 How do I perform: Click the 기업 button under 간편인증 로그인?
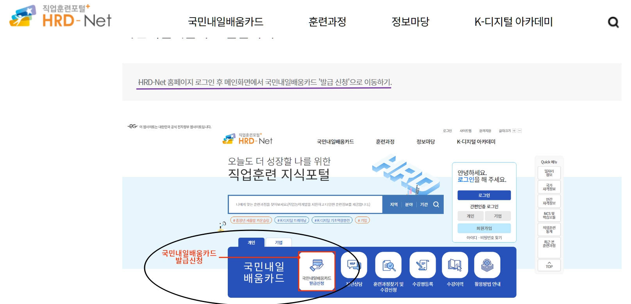tap(498, 216)
